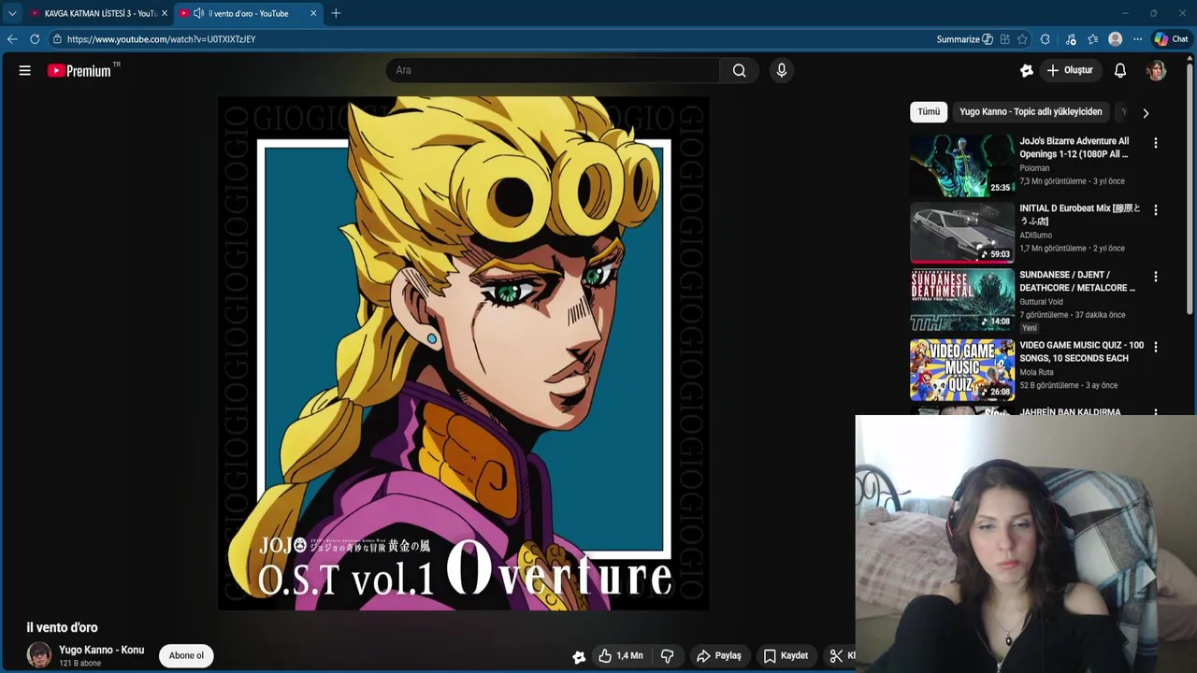Open the notifications bell
This screenshot has width=1197, height=673.
1120,70
